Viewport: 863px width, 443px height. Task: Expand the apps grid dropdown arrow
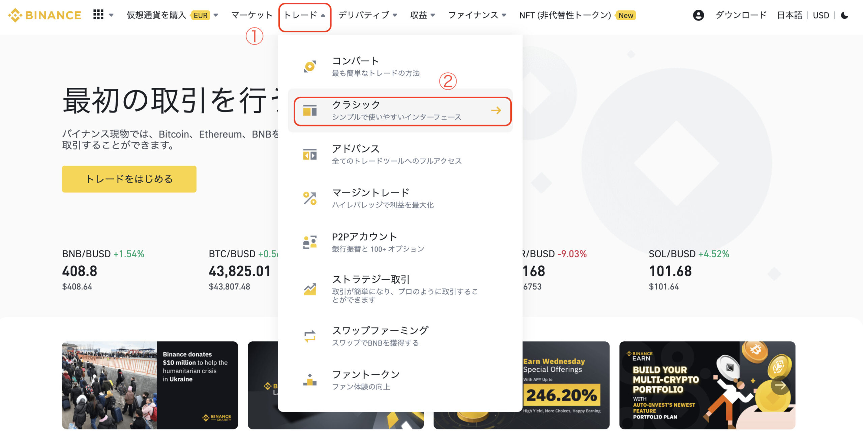111,15
